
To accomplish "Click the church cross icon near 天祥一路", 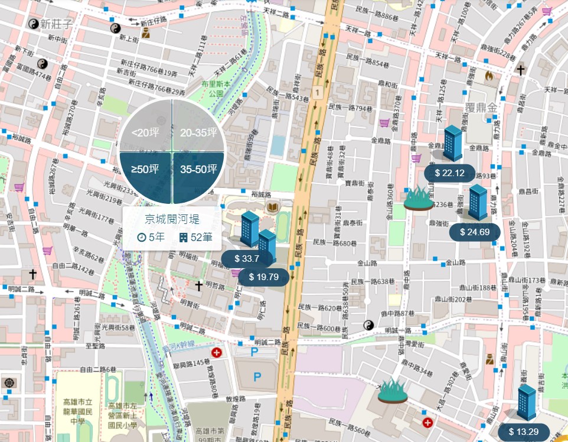I will (521, 70).
